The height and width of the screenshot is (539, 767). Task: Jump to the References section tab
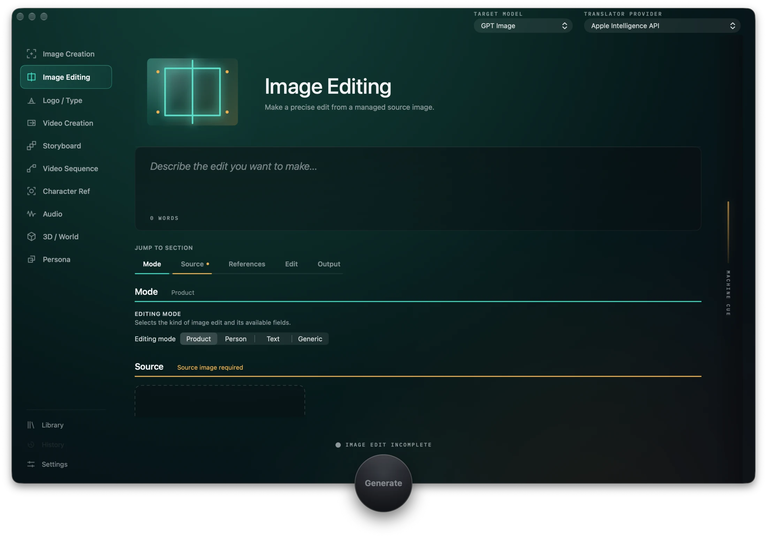(x=247, y=264)
